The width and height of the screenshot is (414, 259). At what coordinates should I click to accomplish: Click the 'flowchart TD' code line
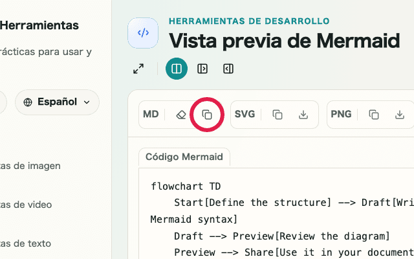coord(186,186)
